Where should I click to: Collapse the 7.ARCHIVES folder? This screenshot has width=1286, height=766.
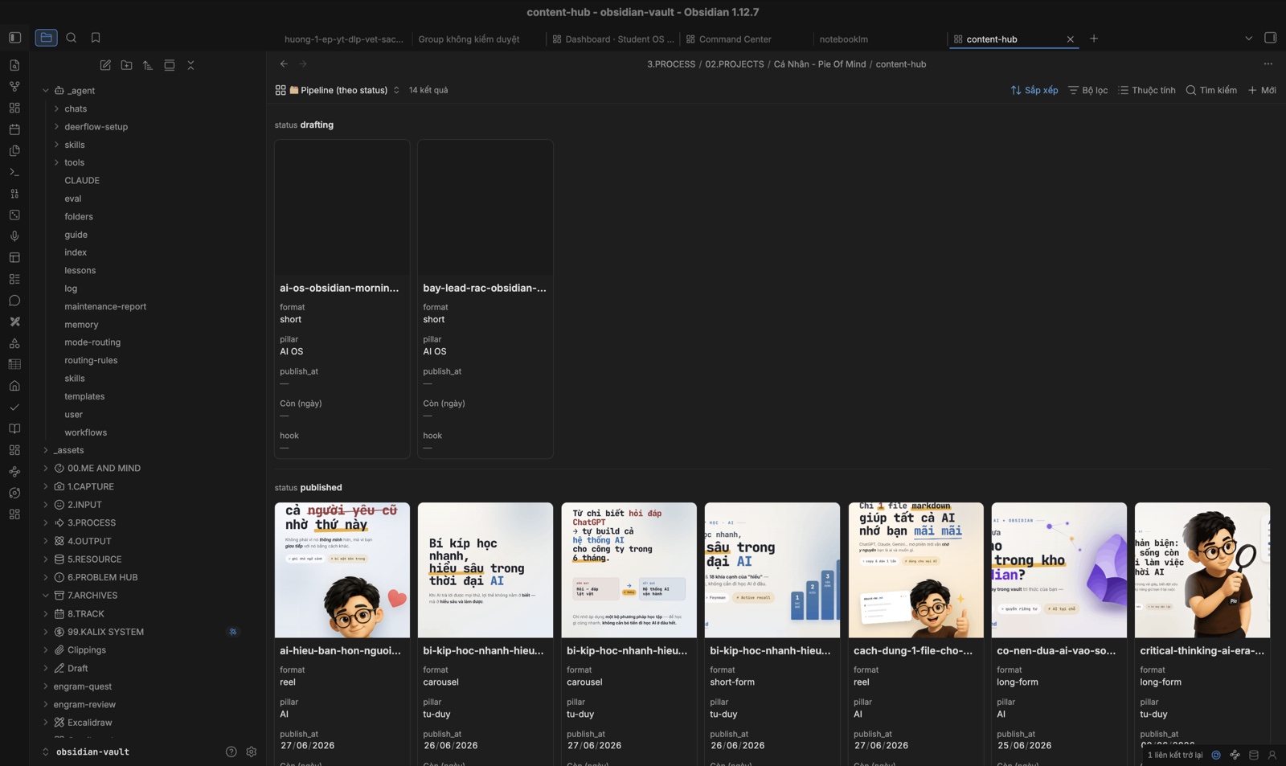(x=46, y=596)
